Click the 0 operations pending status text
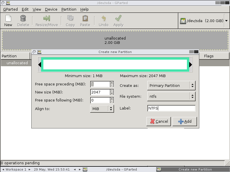 (x=20, y=163)
